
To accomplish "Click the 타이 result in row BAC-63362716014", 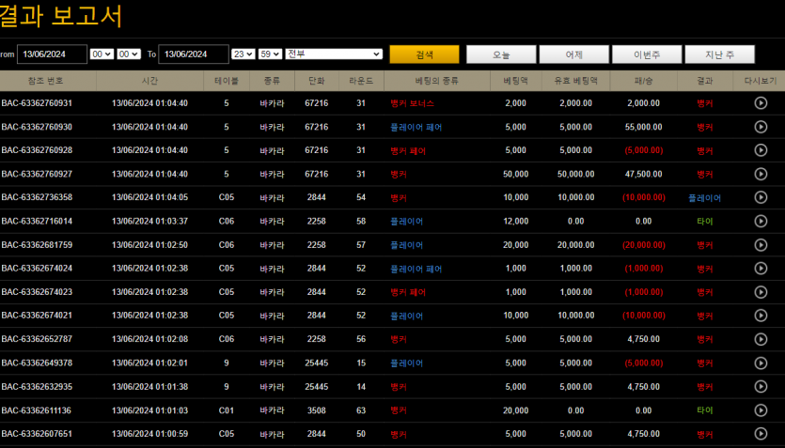I will pos(704,222).
